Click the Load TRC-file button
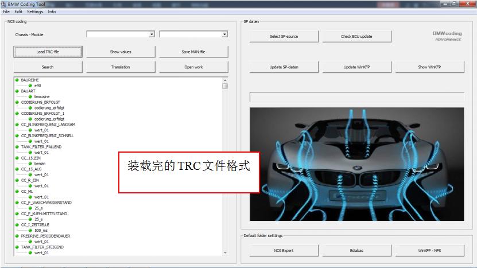The image size is (477, 268). [48, 52]
